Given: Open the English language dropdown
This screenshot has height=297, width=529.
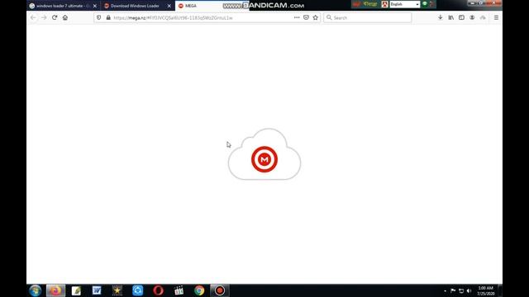Looking at the screenshot, I should pos(404,4).
